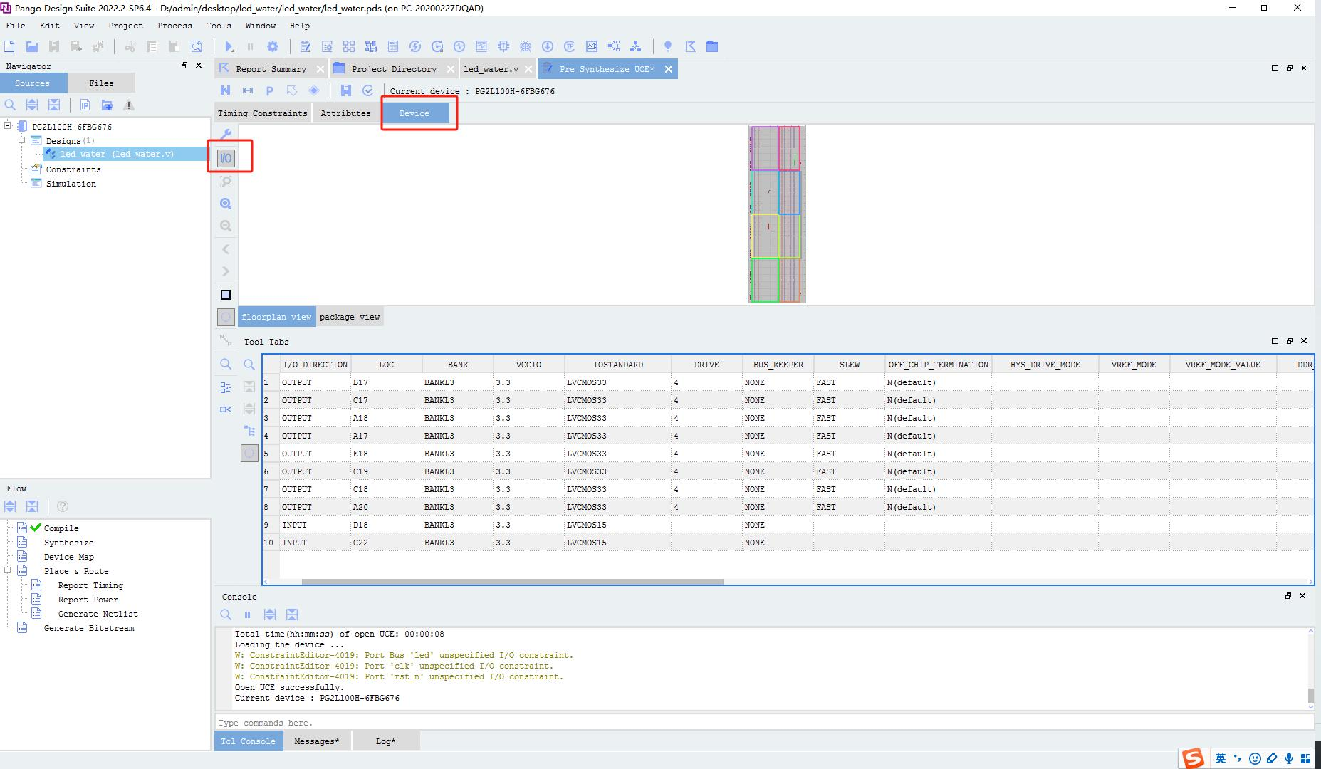Click the reload check icon in UCE toolbar

pos(368,90)
